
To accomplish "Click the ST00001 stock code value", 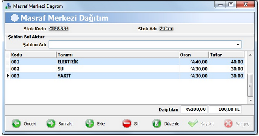I will click(59, 29).
